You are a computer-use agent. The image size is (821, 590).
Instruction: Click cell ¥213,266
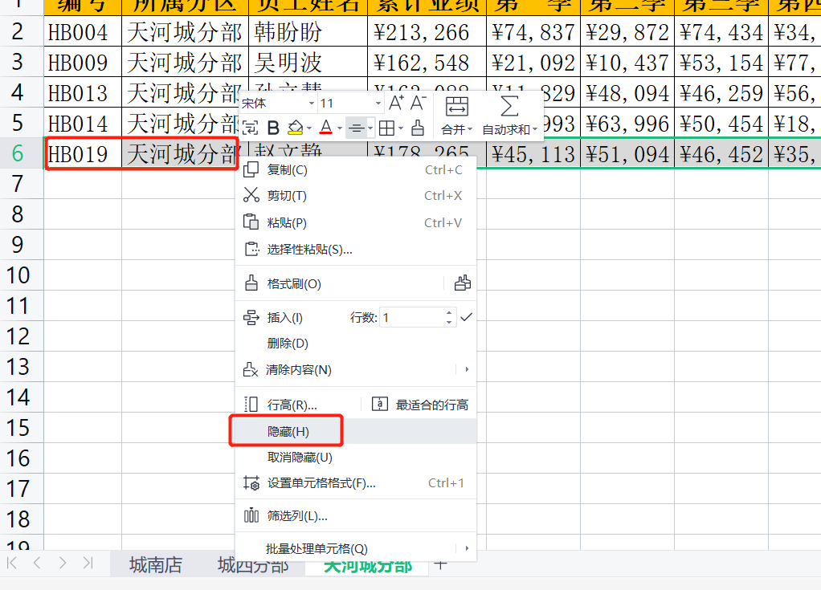coord(427,32)
